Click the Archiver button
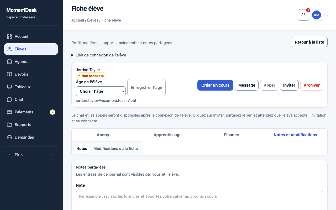Screen dimensions: 336x210 (x=312, y=85)
